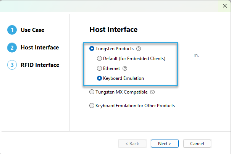The image size is (231, 154).
Task: Select the Keyboard Emulation radio button
Action: click(99, 78)
